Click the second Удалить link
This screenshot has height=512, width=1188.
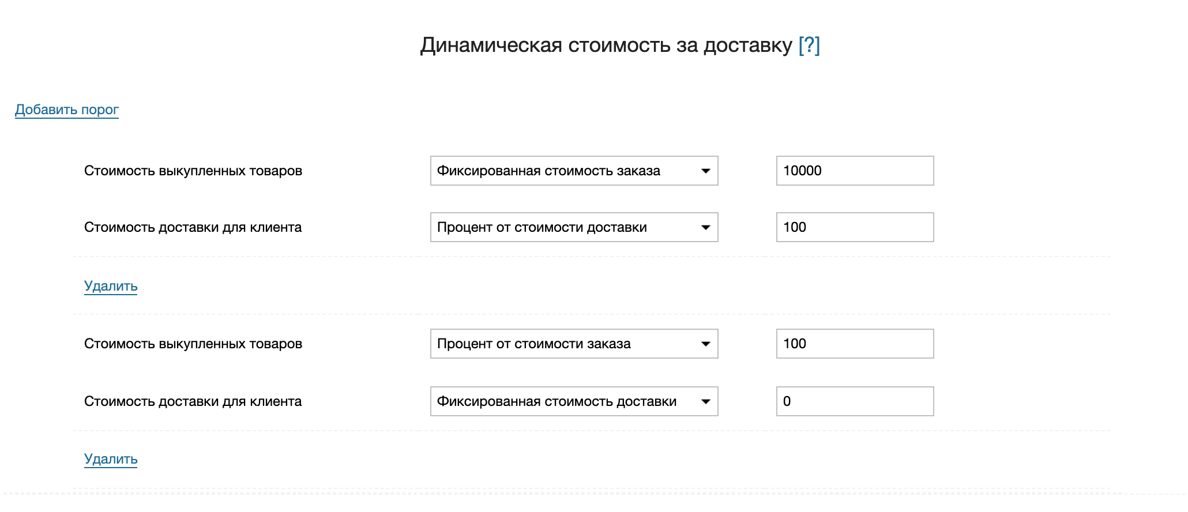111,460
